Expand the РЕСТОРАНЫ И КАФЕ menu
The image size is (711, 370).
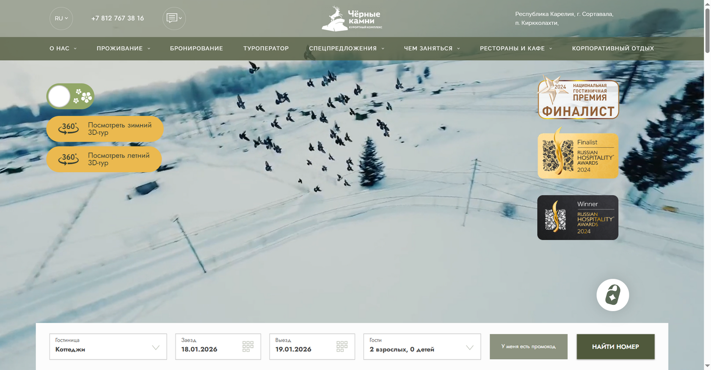516,48
